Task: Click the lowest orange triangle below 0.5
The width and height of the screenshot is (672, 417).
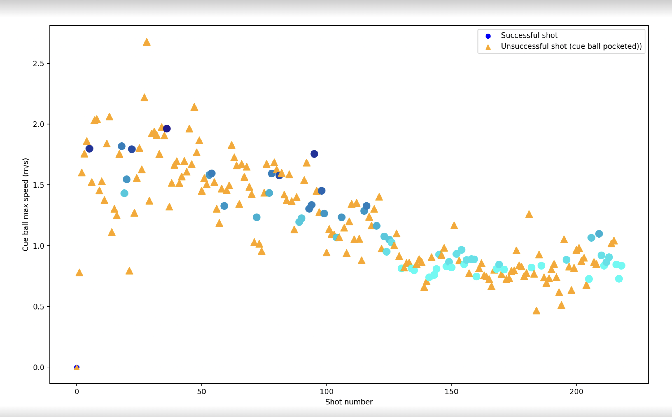Action: coord(536,311)
